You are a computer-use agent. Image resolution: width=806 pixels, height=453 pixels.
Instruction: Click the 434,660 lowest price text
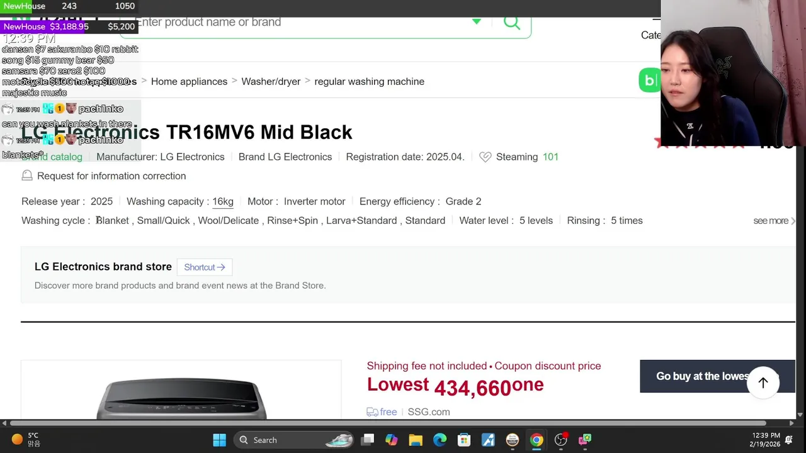click(x=472, y=388)
